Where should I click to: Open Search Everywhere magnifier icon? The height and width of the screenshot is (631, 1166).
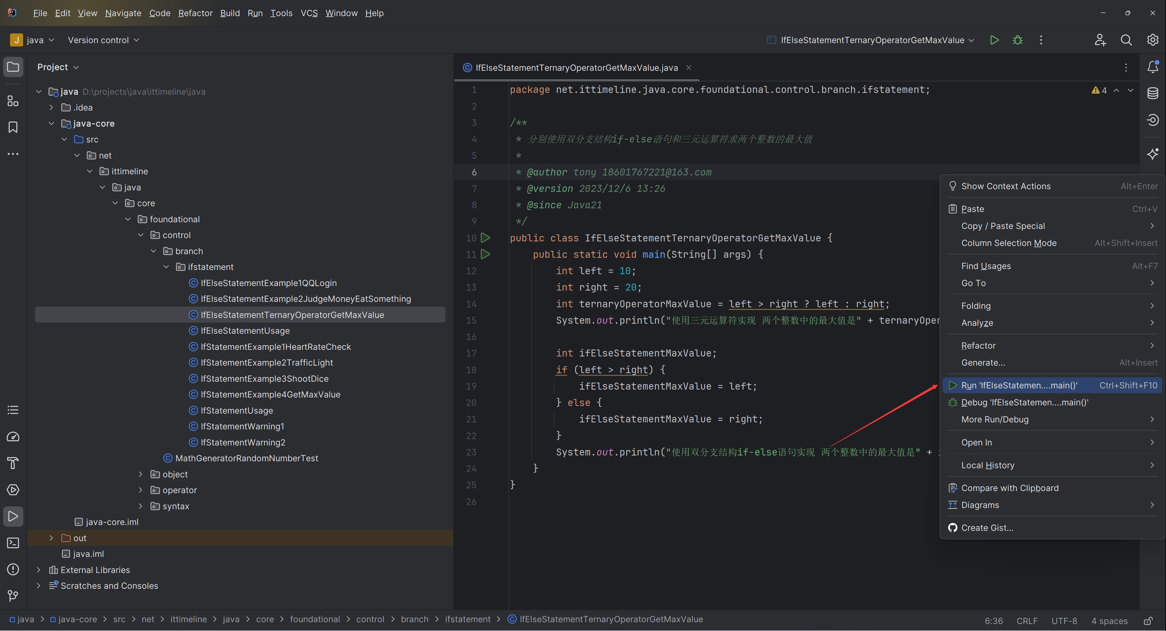point(1126,40)
